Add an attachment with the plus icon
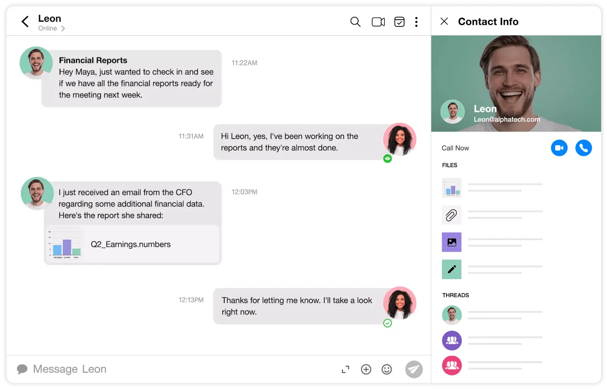607x389 pixels. 366,369
